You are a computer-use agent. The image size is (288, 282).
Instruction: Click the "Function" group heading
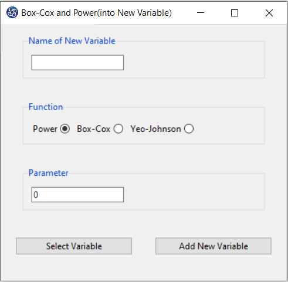[46, 107]
